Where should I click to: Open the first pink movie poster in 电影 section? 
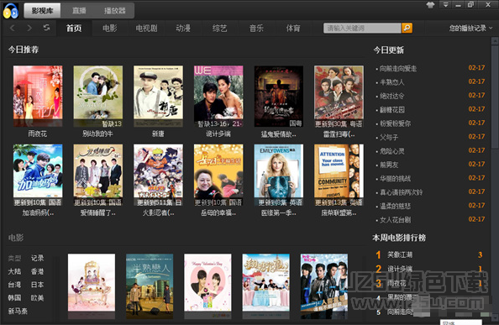coord(92,286)
